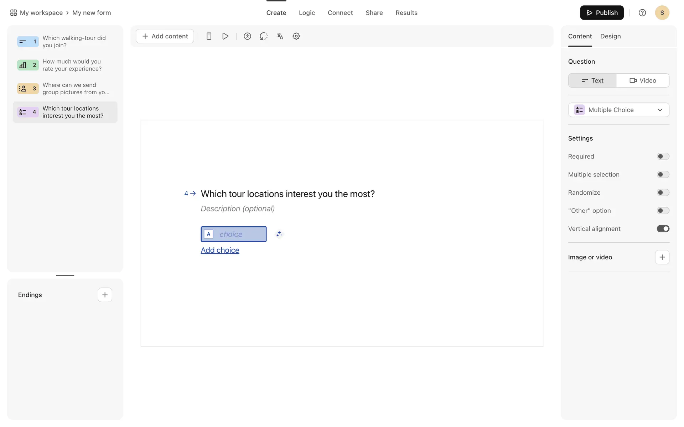Click the Publish button

[x=602, y=13]
